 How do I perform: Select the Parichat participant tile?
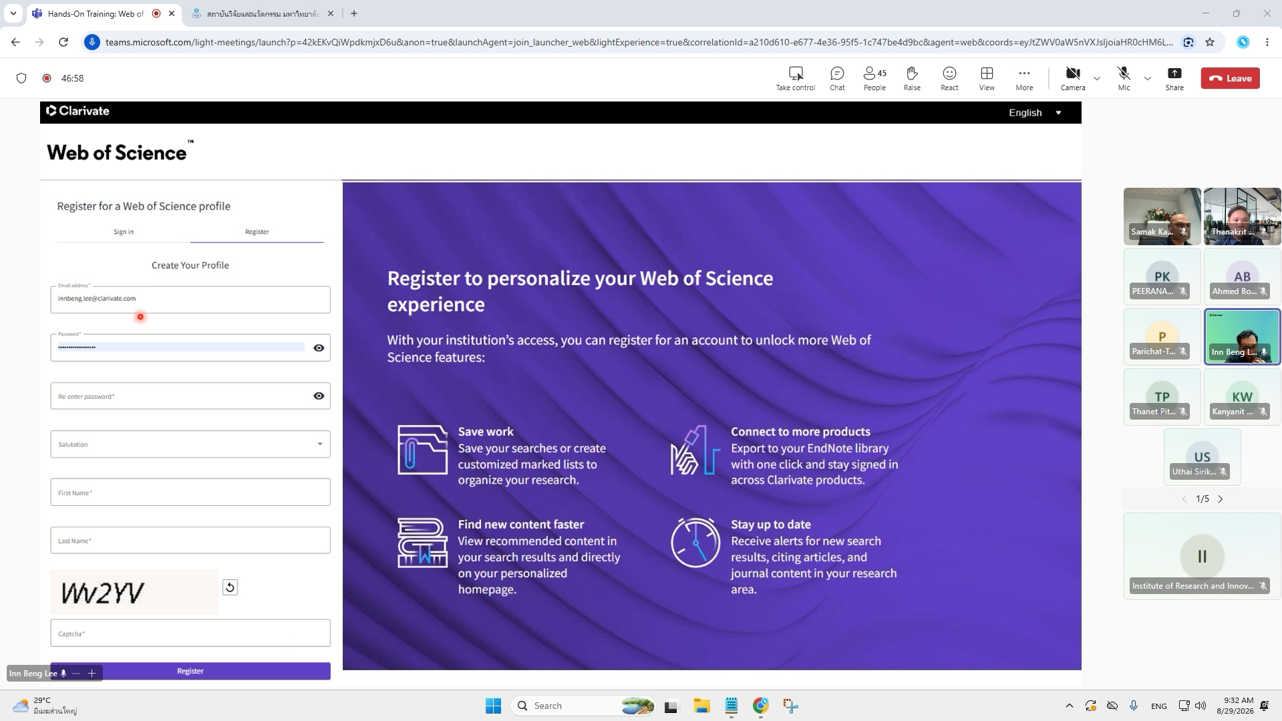[x=1162, y=336]
